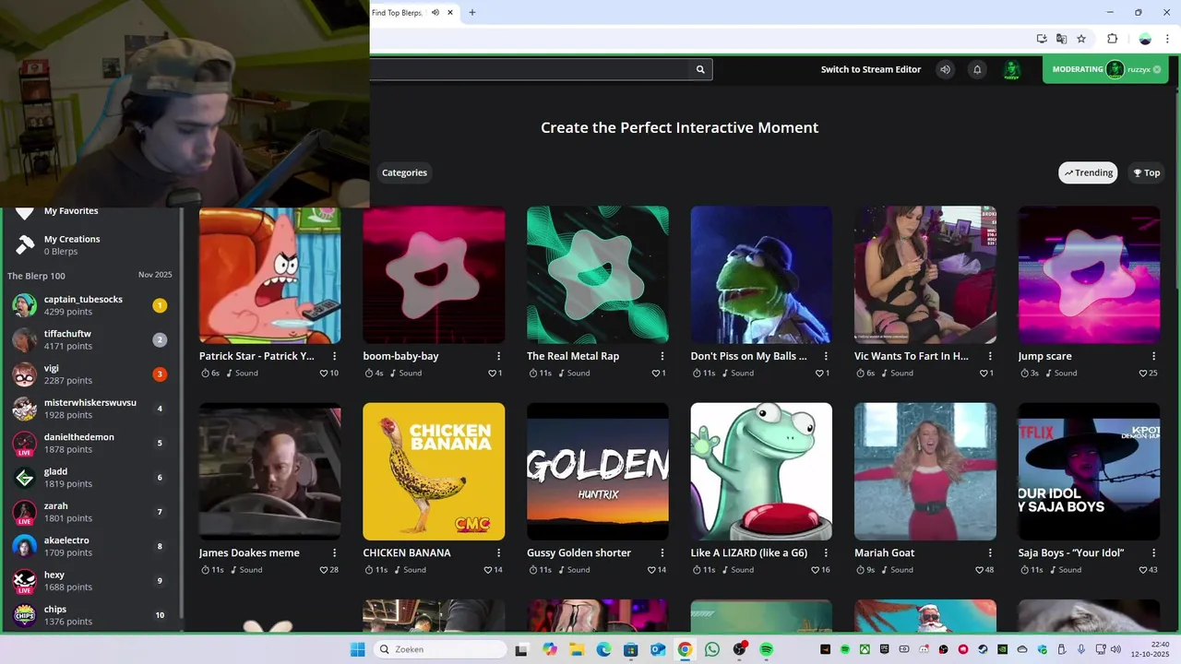
Task: Click the install app icon in address bar
Action: pyautogui.click(x=1041, y=39)
